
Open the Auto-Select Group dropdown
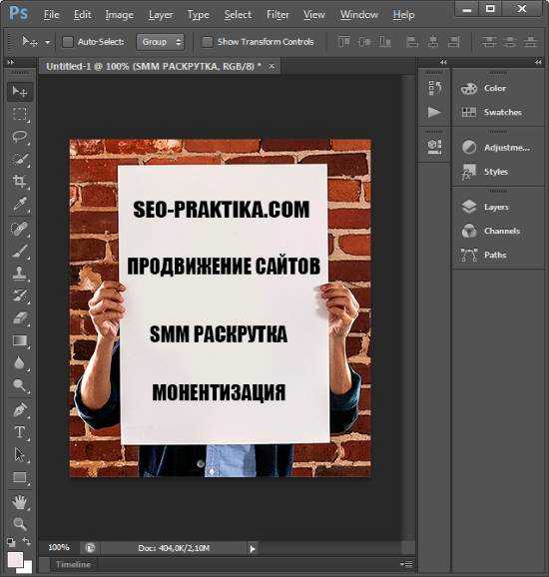point(160,42)
